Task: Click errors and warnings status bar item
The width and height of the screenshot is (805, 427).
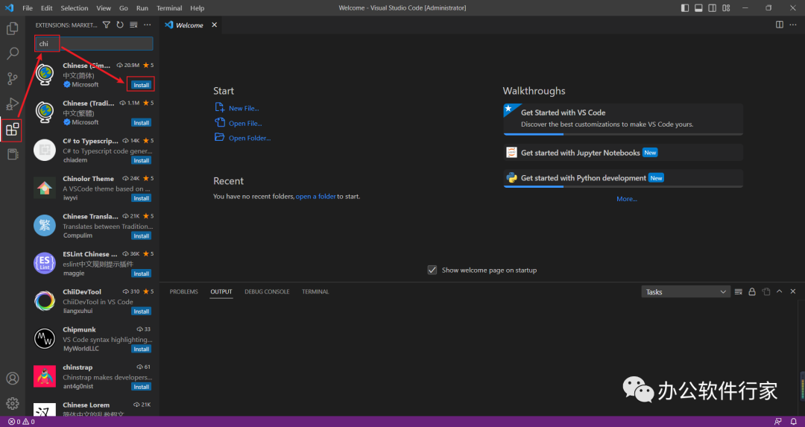Action: tap(21, 422)
